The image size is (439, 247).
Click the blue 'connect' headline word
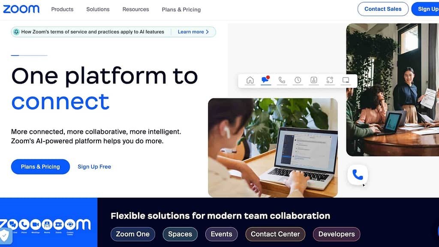click(x=60, y=102)
